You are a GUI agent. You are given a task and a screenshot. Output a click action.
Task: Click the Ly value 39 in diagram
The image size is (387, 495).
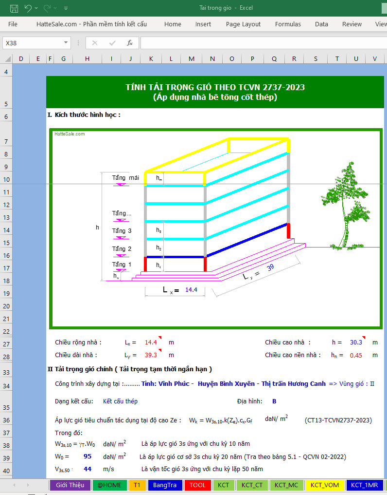coord(270,267)
